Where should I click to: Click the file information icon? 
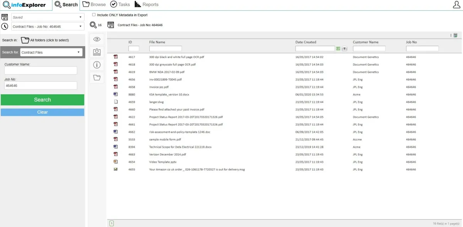pos(96,65)
